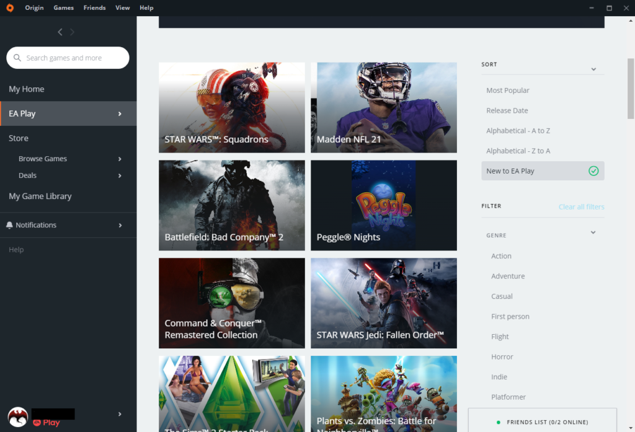Filter by Flight genre
Viewport: 635px width, 432px height.
pos(500,337)
